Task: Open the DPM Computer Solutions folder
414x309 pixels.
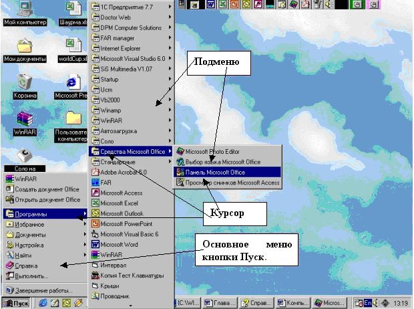Action: [131, 27]
